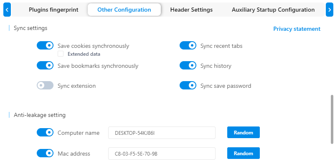Viewport: 335px width, 166px height.
Task: Click the Anti-leakage setting heading
Action: click(40, 115)
